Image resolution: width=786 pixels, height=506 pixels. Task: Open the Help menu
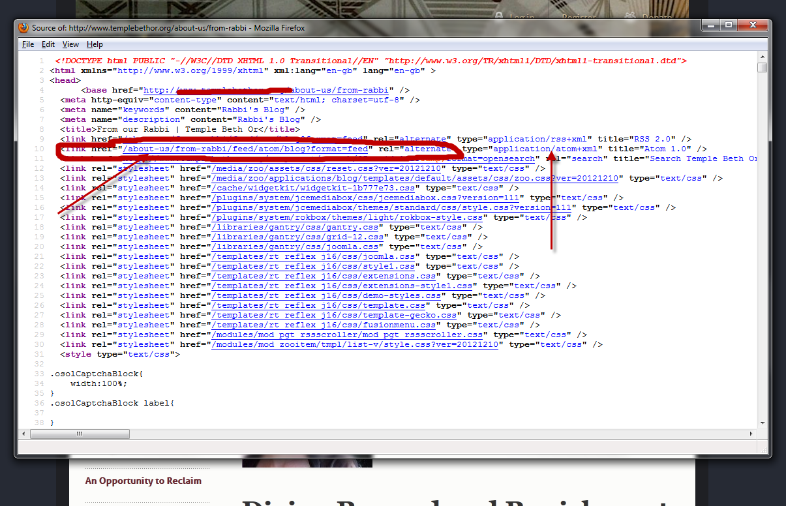(95, 44)
